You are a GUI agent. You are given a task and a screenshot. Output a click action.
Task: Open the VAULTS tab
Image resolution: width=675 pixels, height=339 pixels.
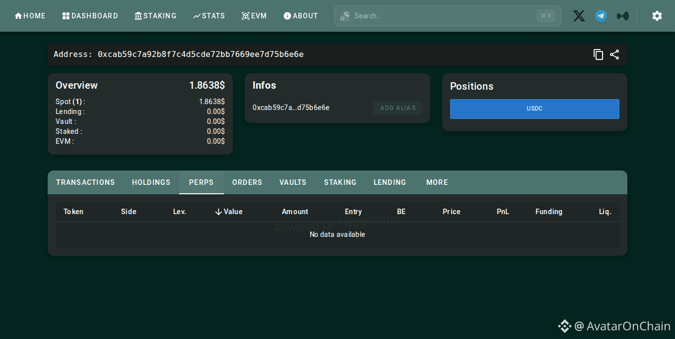293,182
